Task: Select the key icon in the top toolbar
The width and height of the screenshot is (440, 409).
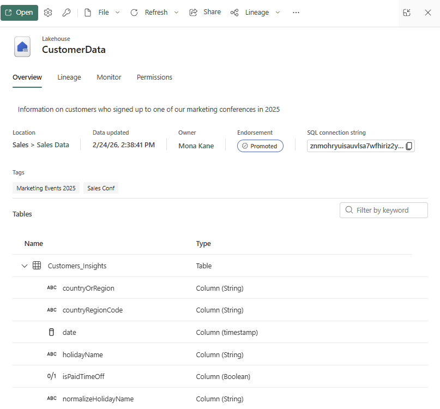Action: [x=67, y=12]
